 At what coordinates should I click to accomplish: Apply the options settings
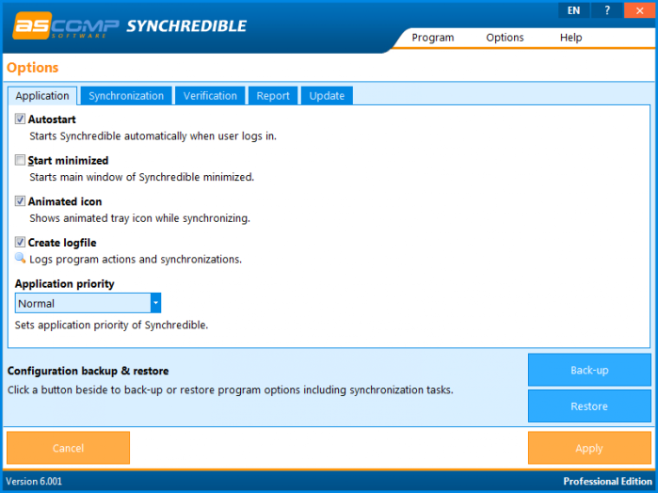pos(589,448)
